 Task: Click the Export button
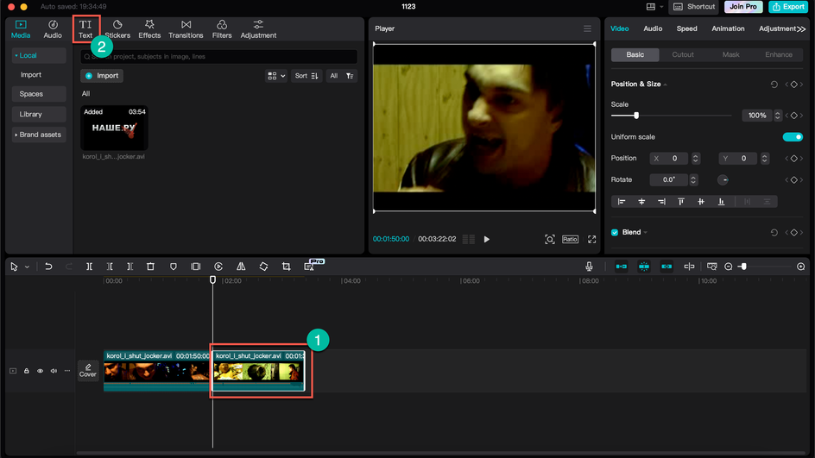click(x=788, y=7)
